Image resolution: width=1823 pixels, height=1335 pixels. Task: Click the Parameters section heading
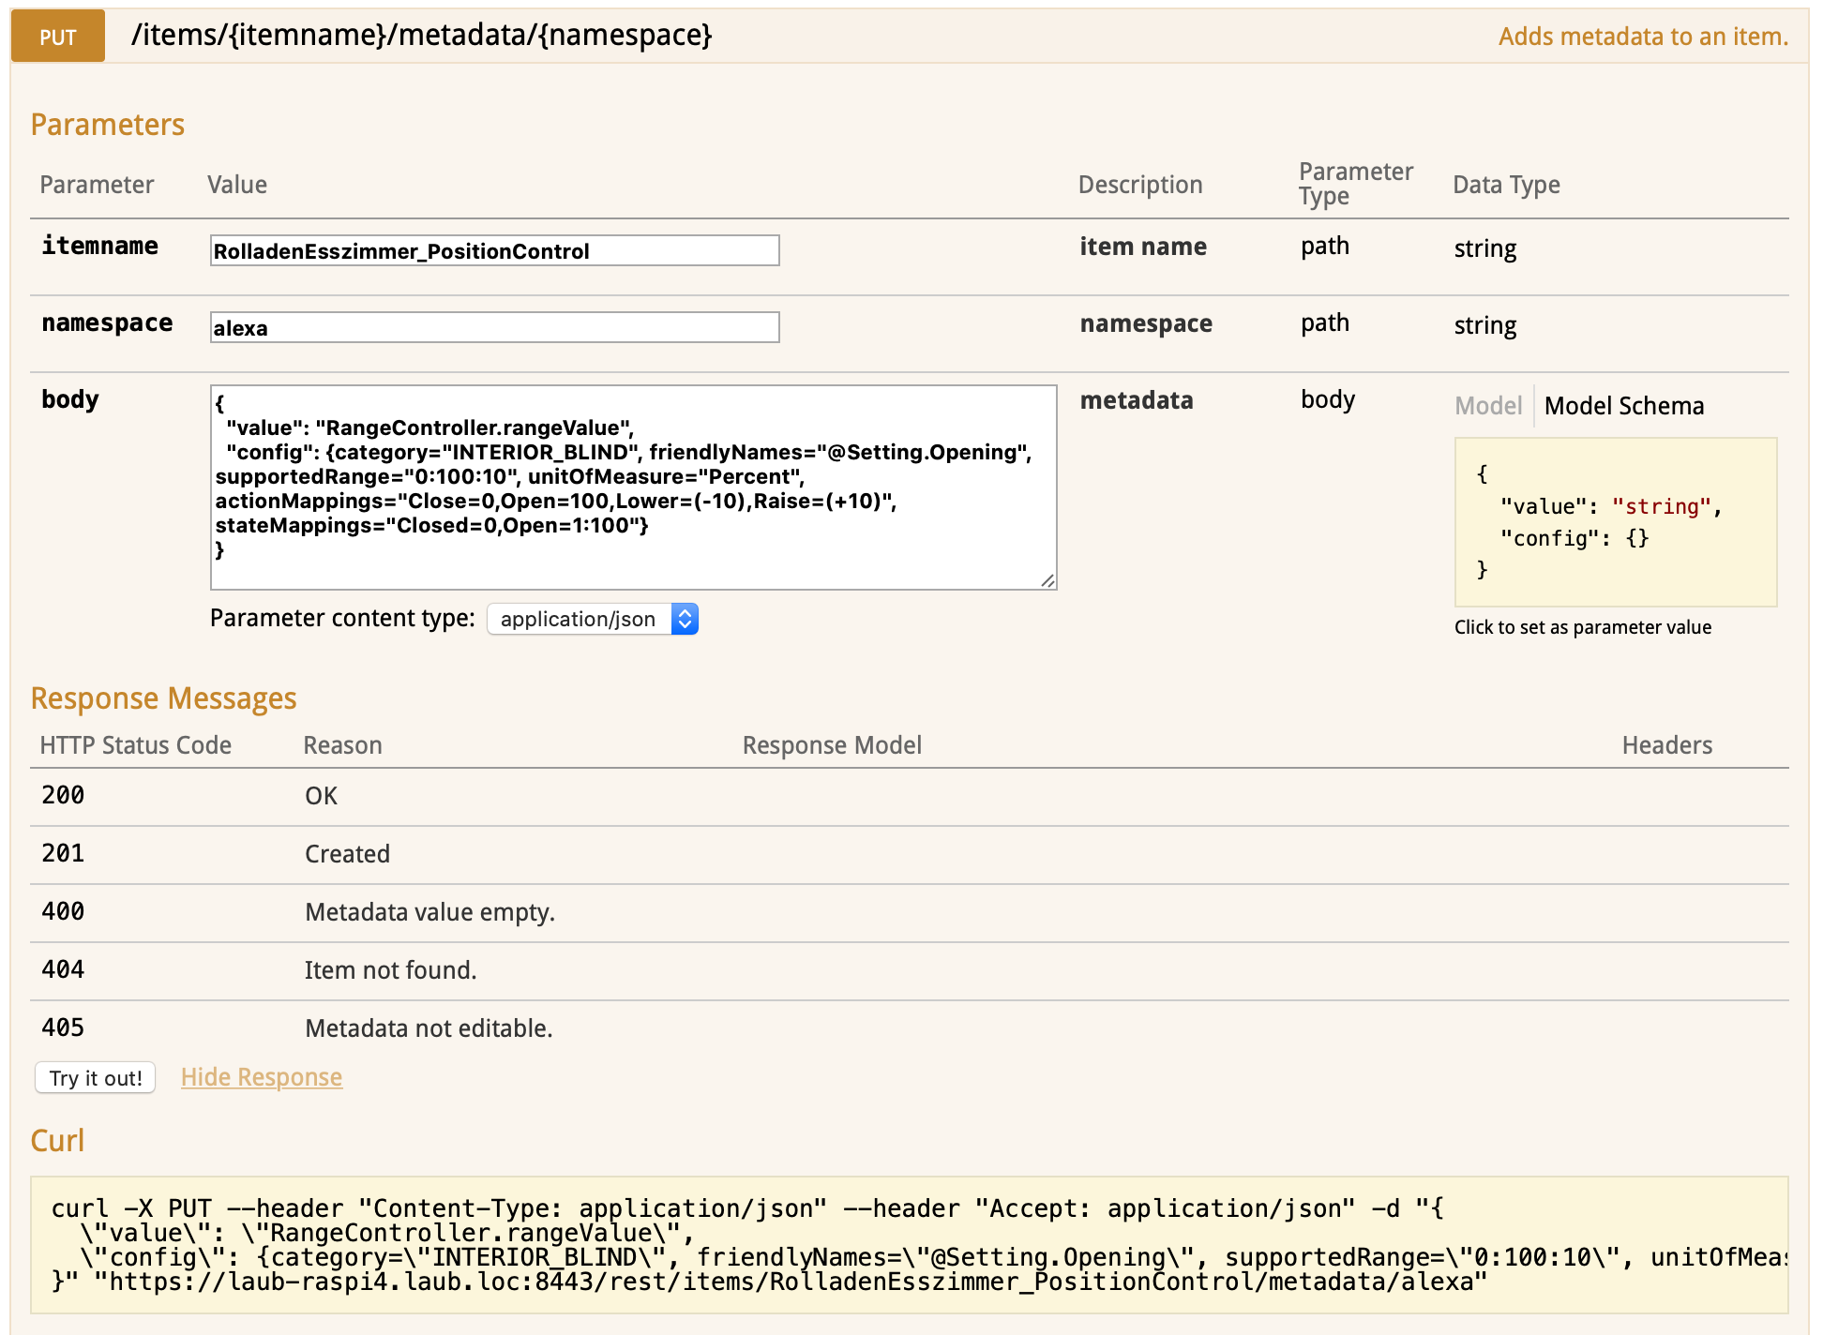pyautogui.click(x=108, y=125)
